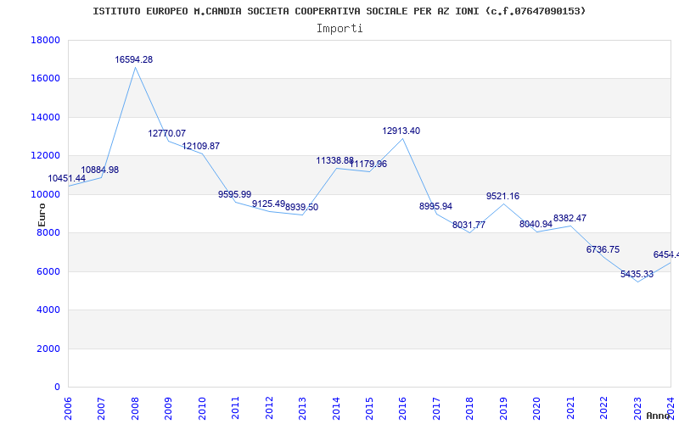Select the 2011 x-axis year label
Screen dimensions: 679x424
236,409
